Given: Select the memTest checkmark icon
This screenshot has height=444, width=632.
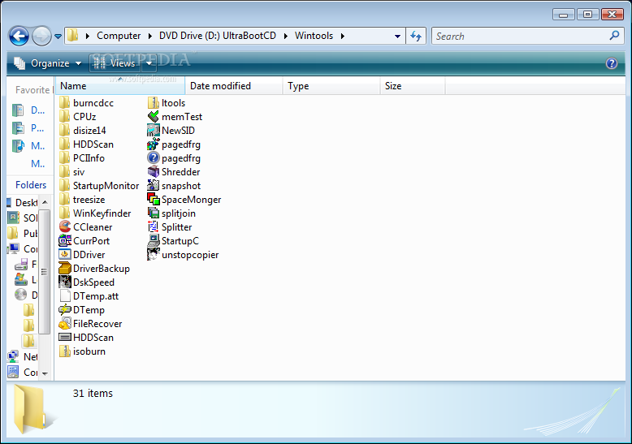Looking at the screenshot, I should pos(154,116).
